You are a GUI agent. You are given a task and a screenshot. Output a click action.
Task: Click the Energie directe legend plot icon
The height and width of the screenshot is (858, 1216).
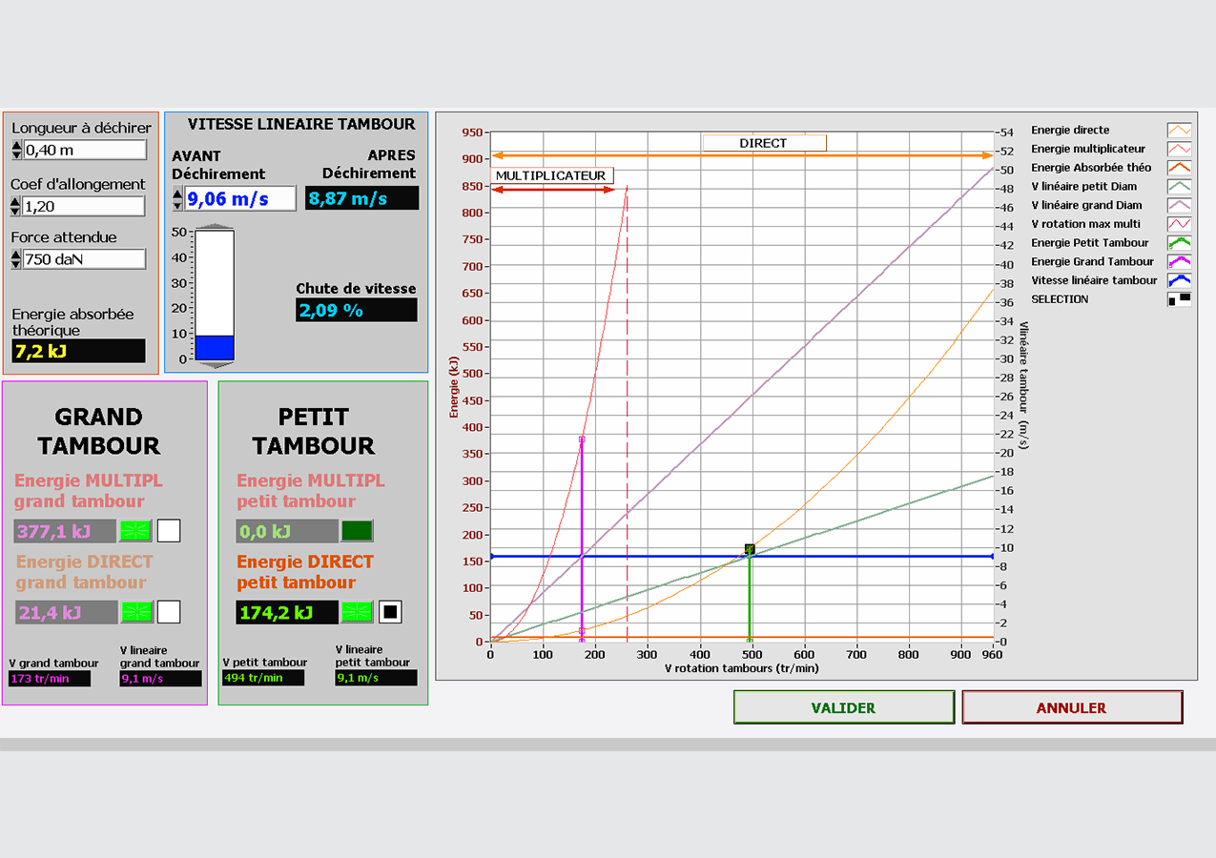(x=1180, y=131)
